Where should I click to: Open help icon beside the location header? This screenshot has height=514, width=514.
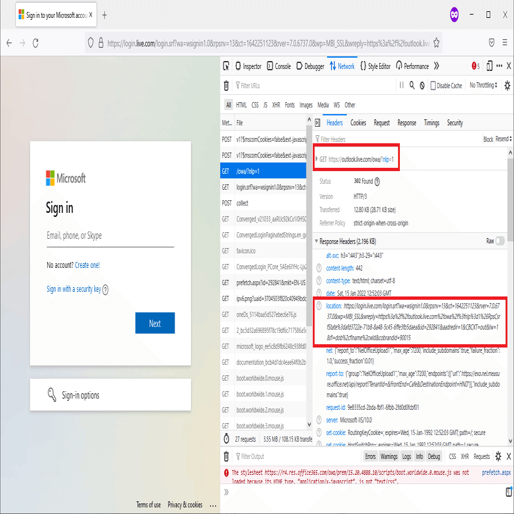coord(319,306)
